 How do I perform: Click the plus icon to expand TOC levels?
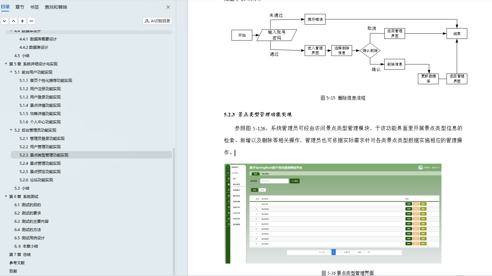[22, 21]
